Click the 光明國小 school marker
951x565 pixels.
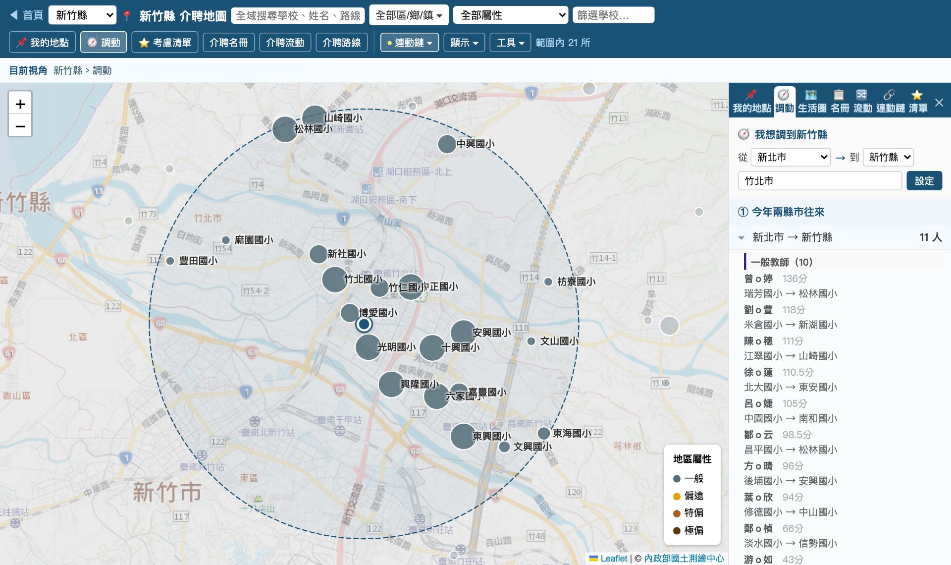click(x=368, y=347)
